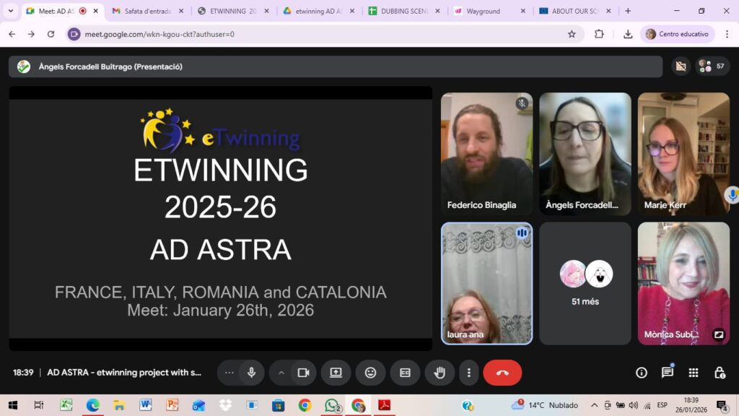Open host controls lock icon

pyautogui.click(x=720, y=373)
